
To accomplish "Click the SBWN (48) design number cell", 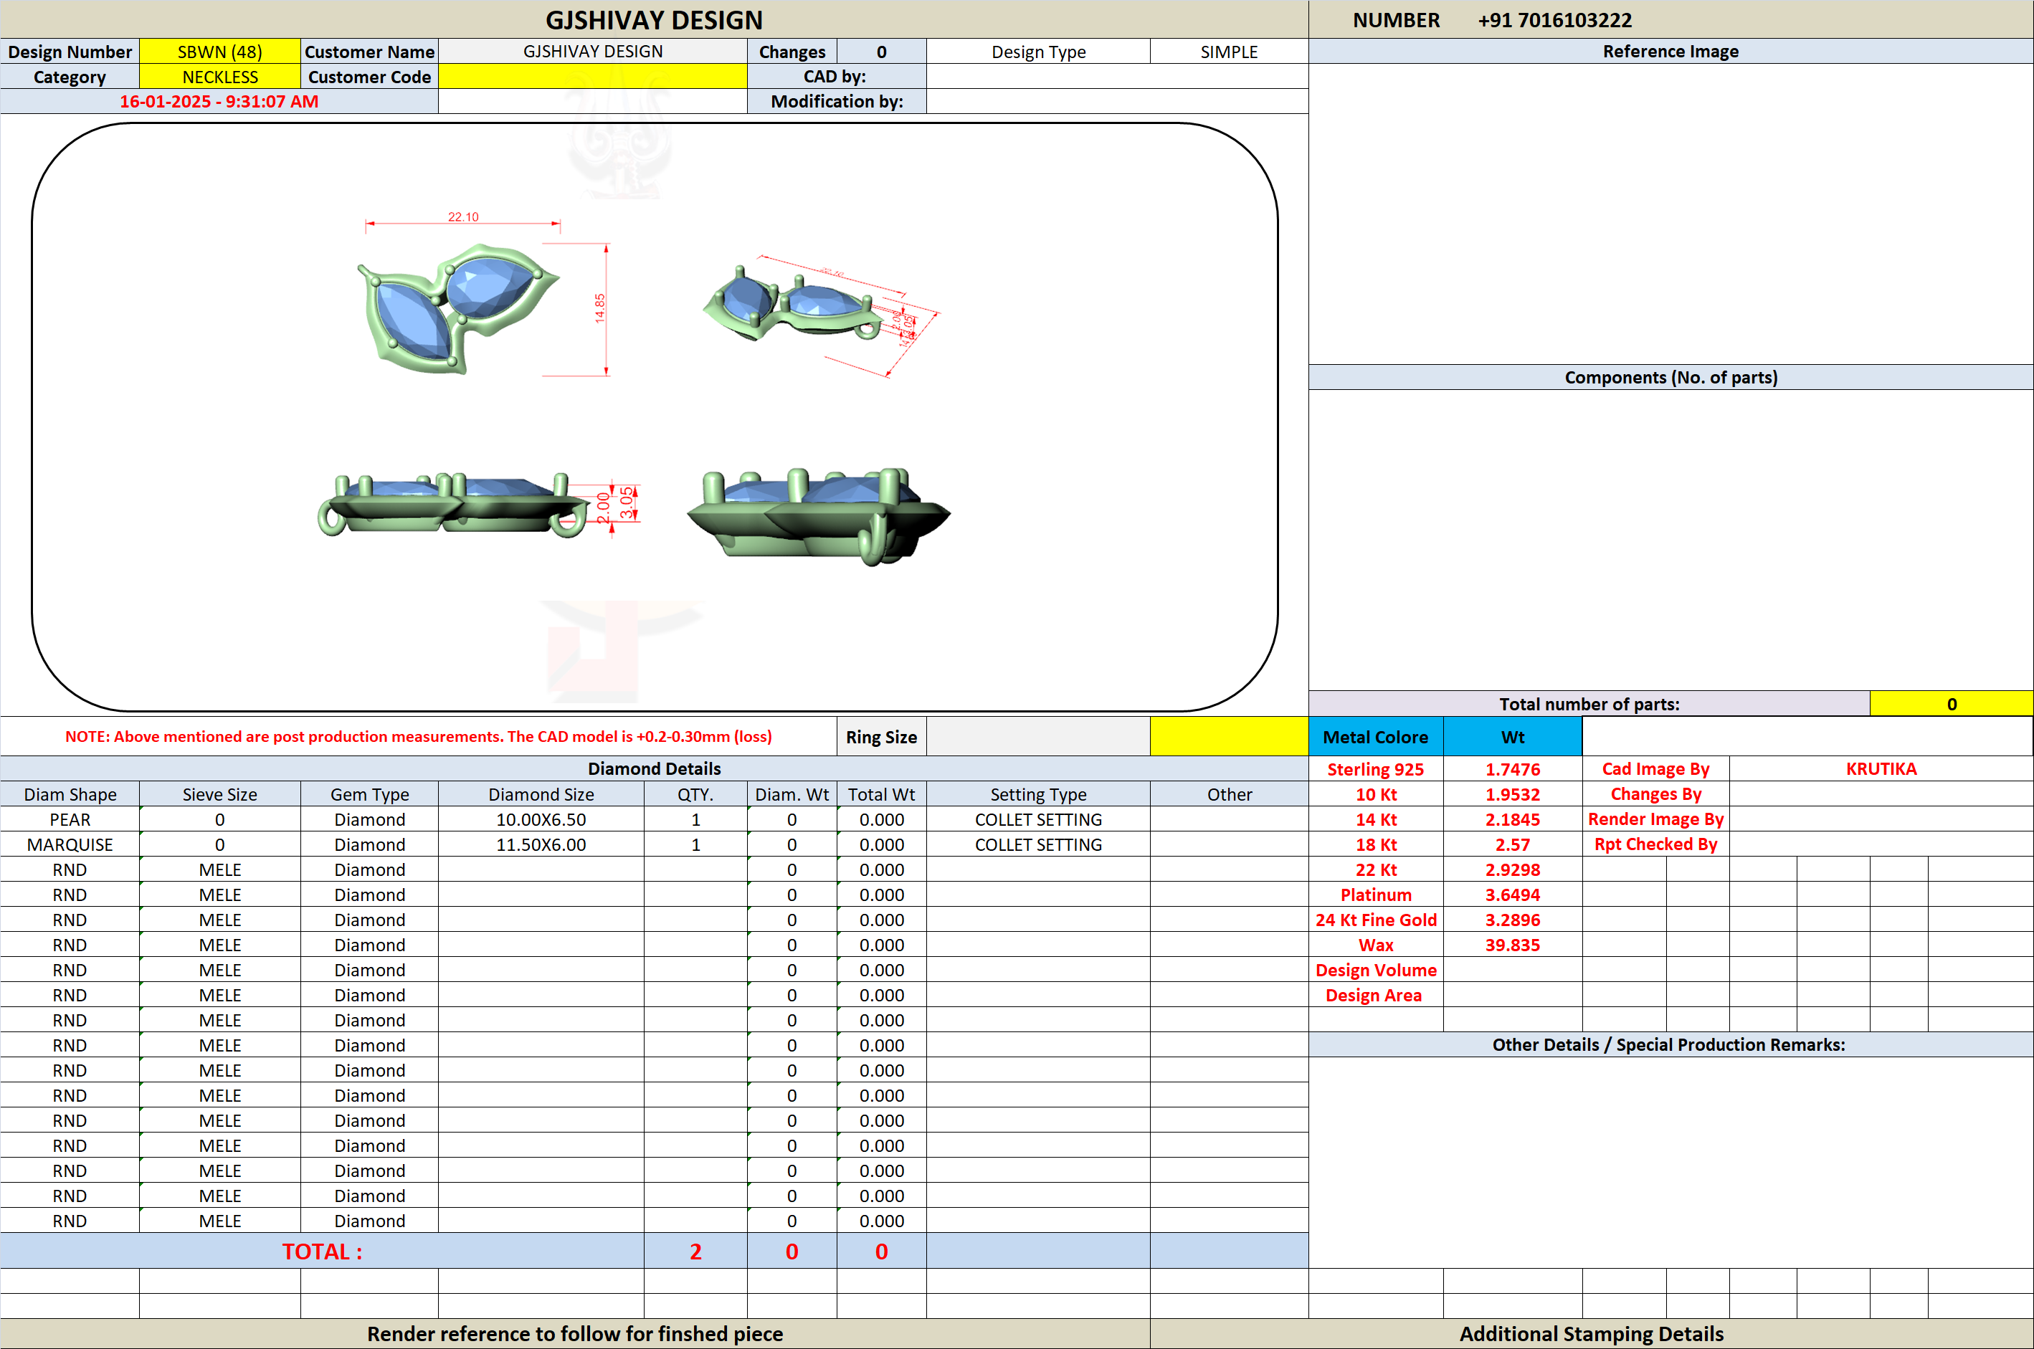I will pyautogui.click(x=219, y=52).
